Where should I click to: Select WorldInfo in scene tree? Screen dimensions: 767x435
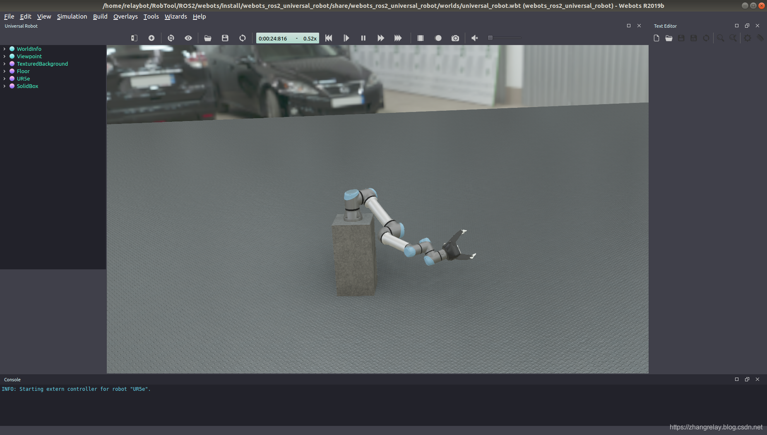(29, 49)
